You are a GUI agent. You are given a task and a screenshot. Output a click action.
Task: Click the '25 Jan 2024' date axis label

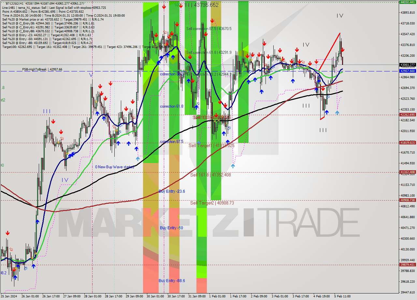[x=8, y=296]
